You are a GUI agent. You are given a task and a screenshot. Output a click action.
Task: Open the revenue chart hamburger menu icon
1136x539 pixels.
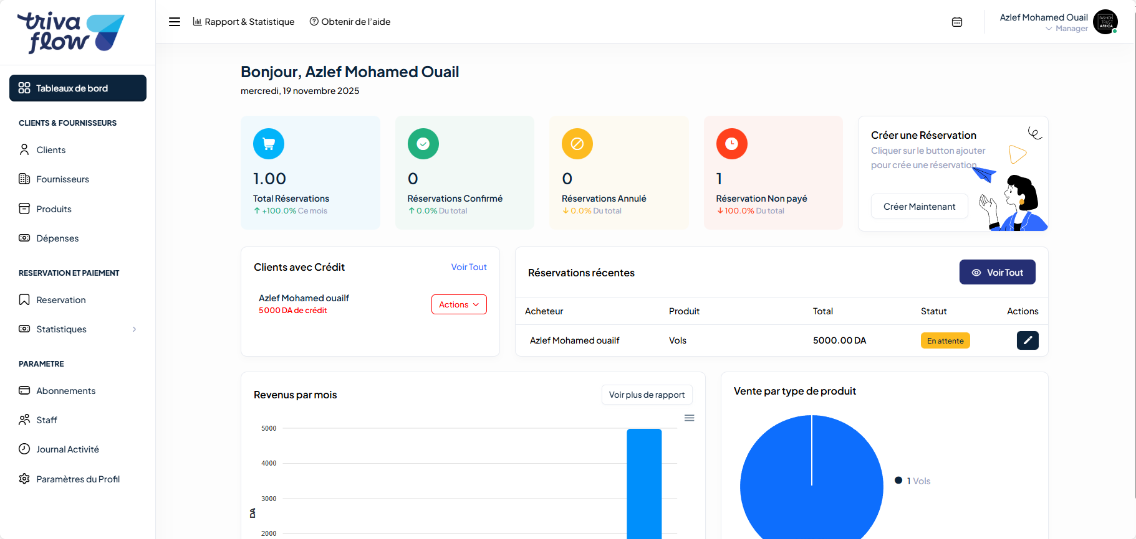click(689, 418)
